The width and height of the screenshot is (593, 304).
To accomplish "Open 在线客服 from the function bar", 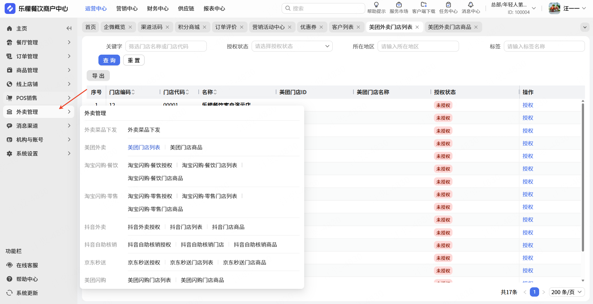I will (27, 265).
